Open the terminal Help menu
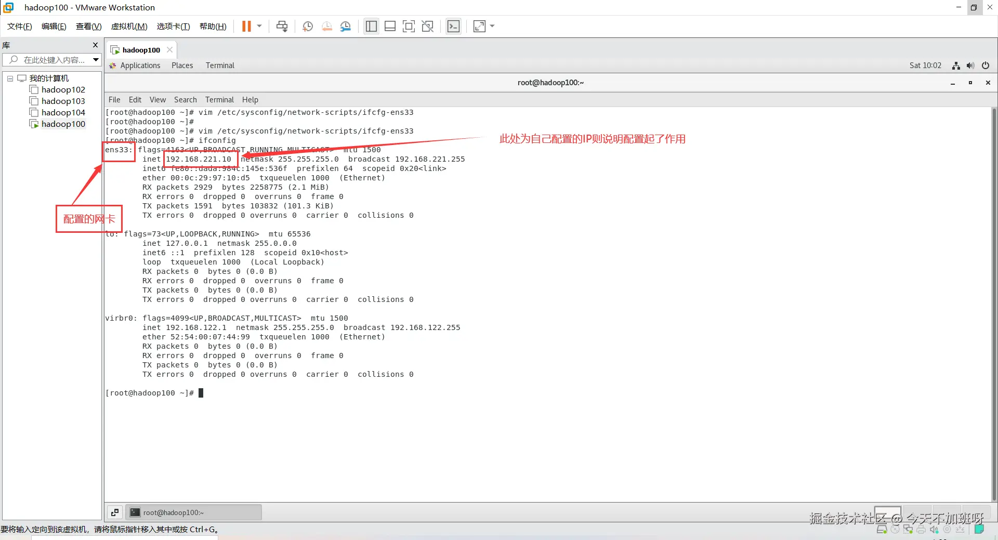This screenshot has width=998, height=540. [x=250, y=100]
